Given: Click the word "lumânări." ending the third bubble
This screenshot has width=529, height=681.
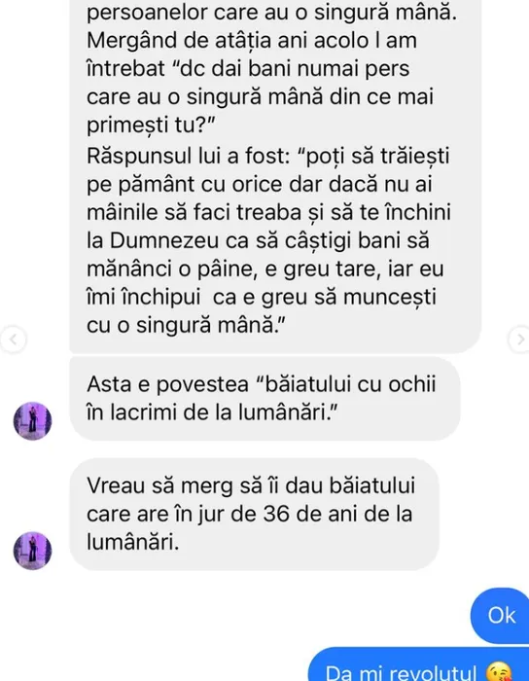Looking at the screenshot, I should 133,542.
